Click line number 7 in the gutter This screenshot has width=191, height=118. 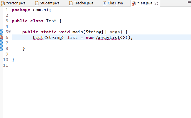(x=7, y=43)
